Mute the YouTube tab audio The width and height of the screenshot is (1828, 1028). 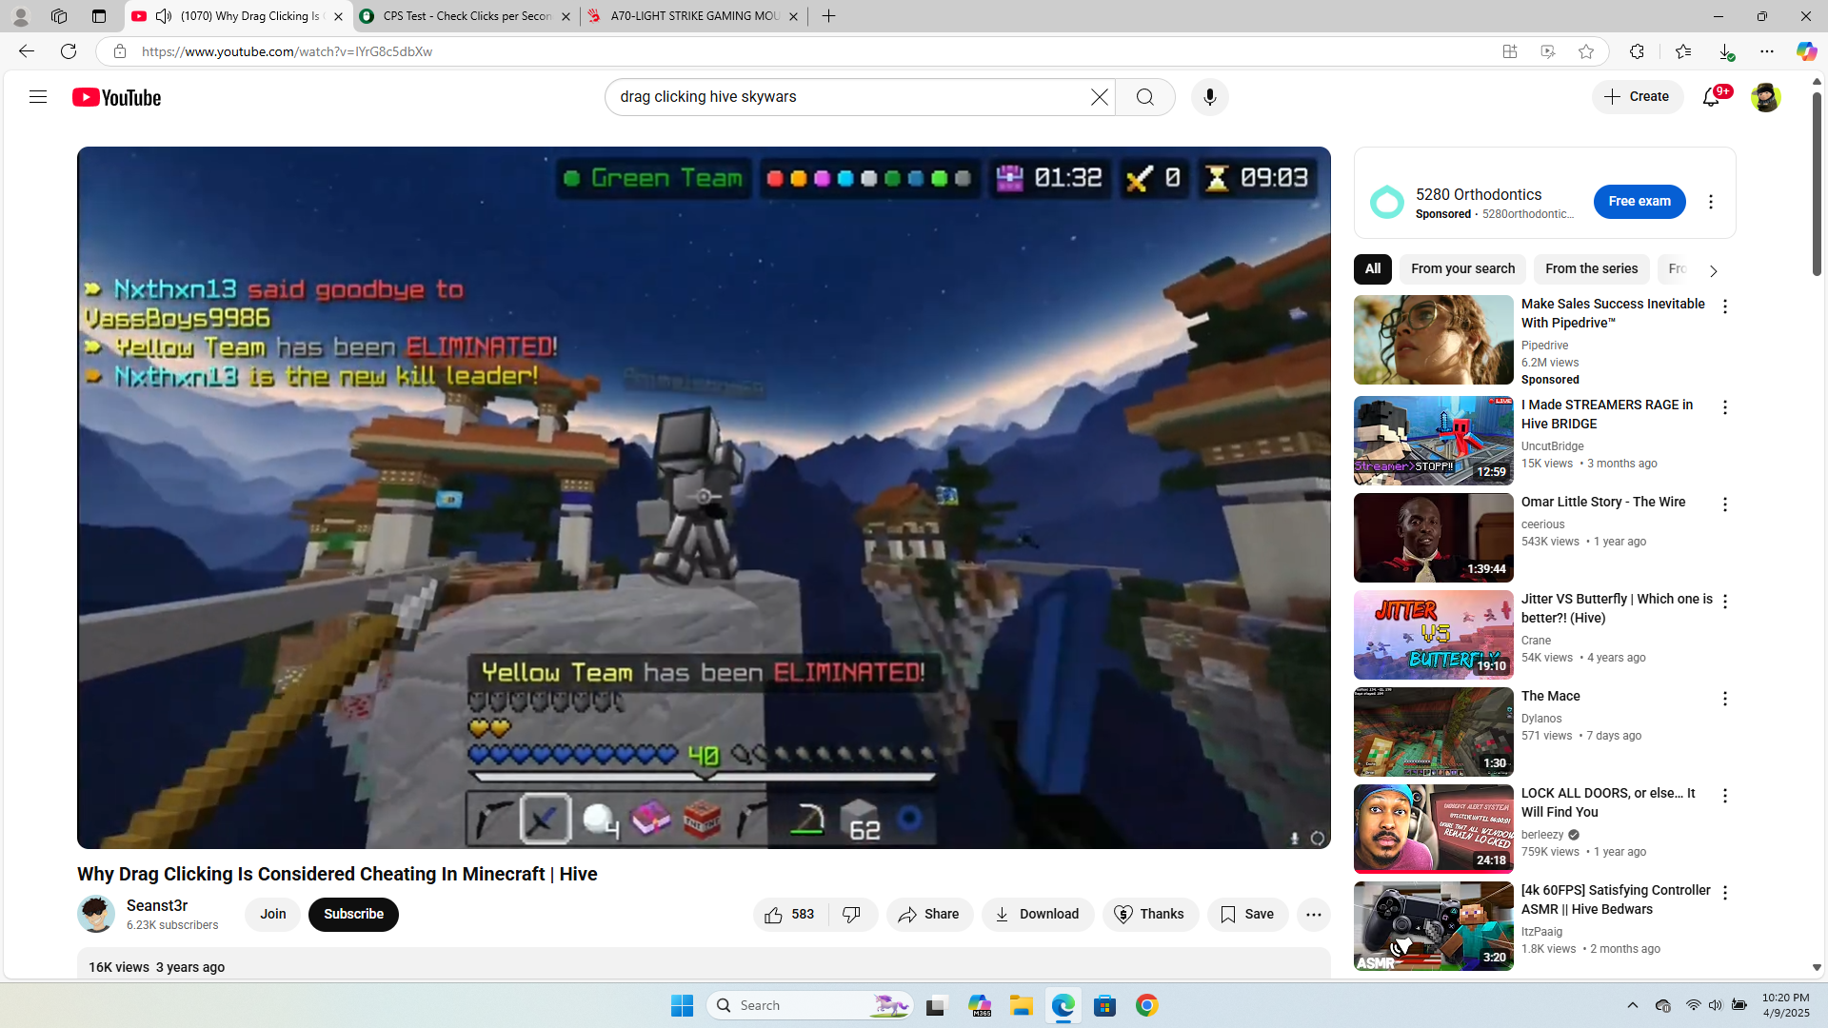pyautogui.click(x=164, y=16)
